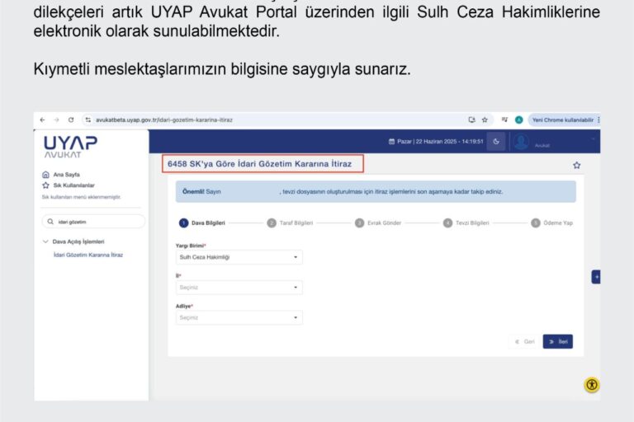Click the UYAP Avukat logo
Image resolution: width=634 pixels, height=422 pixels.
click(70, 148)
